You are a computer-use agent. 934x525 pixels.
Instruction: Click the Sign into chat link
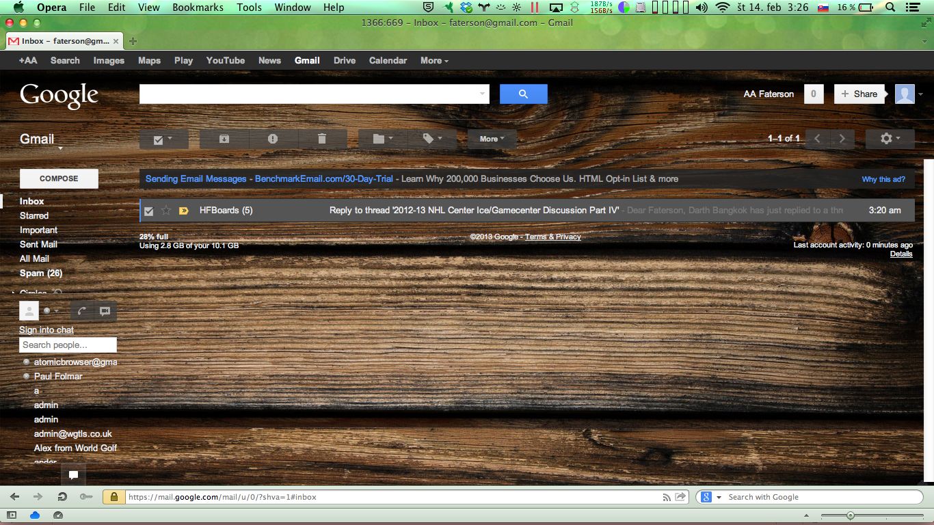click(x=46, y=329)
